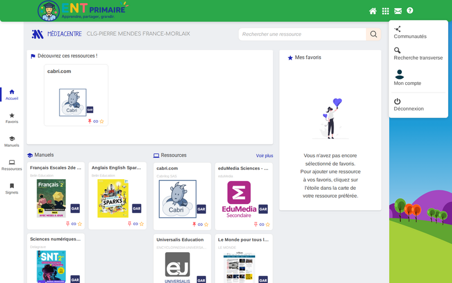
Task: Focus the Rechercher une ressource field
Action: point(303,34)
